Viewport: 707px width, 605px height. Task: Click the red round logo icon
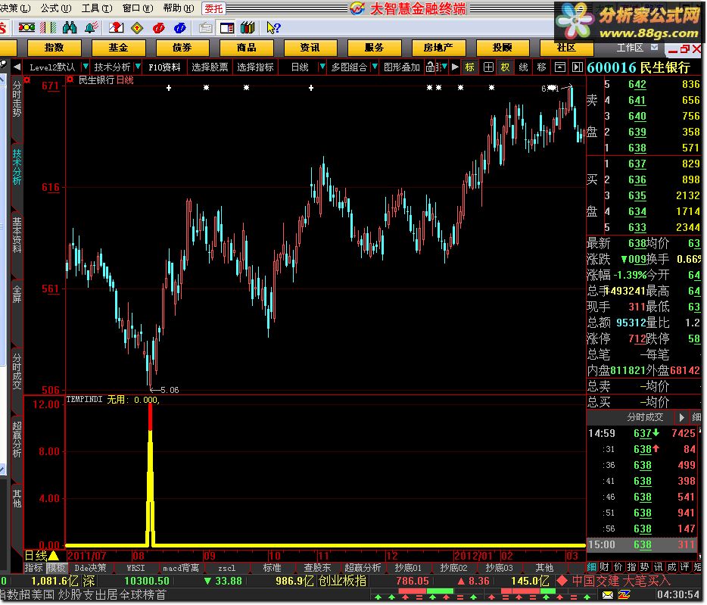159,28
